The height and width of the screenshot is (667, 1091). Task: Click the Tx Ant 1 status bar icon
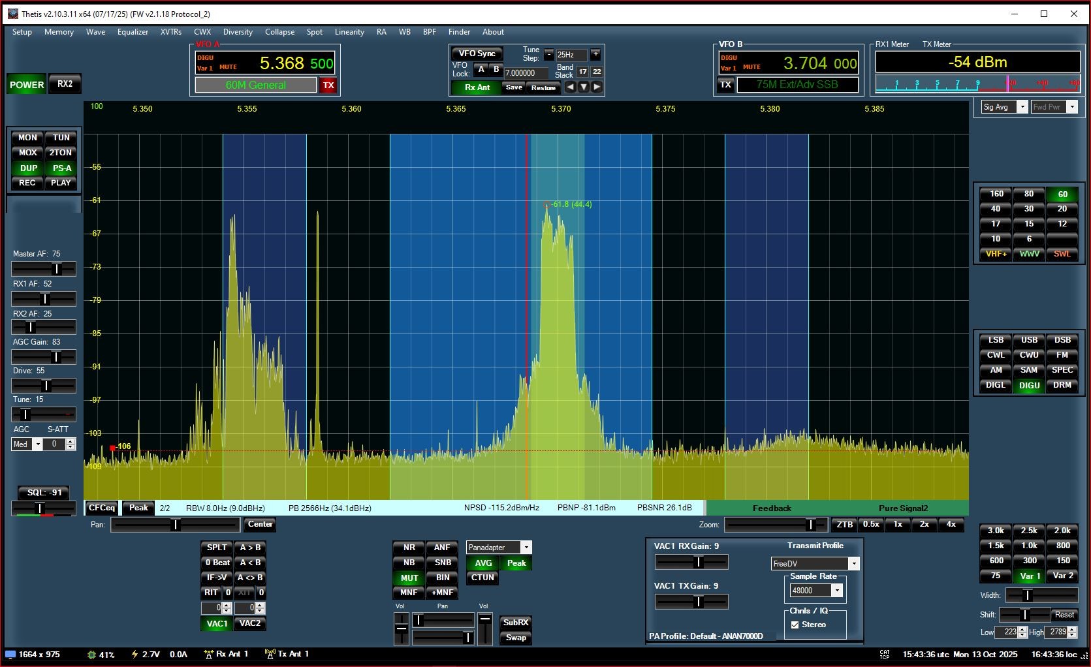[x=270, y=654]
